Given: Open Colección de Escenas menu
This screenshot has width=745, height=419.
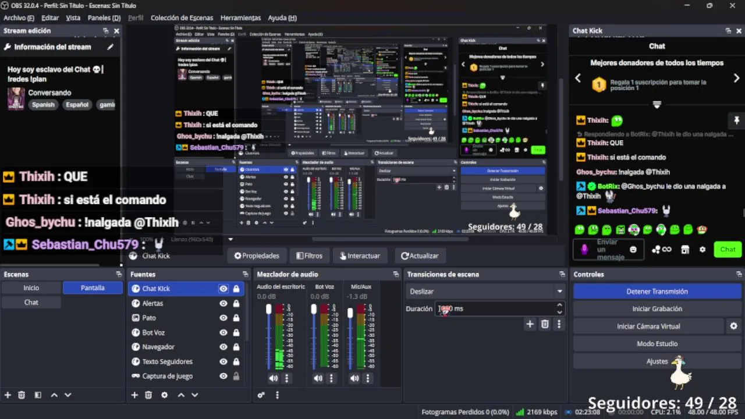Looking at the screenshot, I should (182, 18).
